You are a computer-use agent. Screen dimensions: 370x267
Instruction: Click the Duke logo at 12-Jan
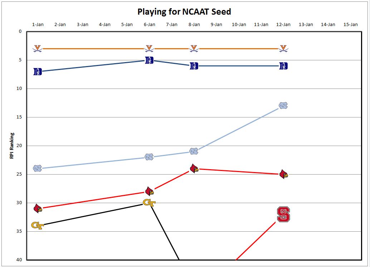tap(283, 66)
